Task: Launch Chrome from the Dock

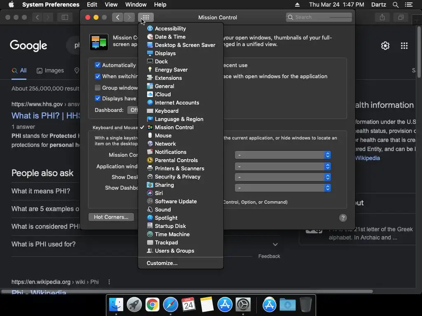Action: point(152,305)
